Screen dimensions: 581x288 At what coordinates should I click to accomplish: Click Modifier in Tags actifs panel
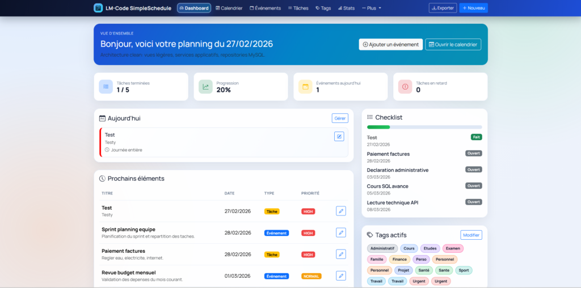tap(470, 235)
